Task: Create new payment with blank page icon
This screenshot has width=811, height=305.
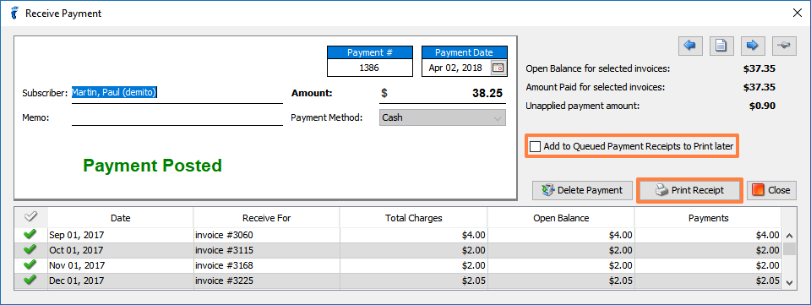Action: (721, 46)
